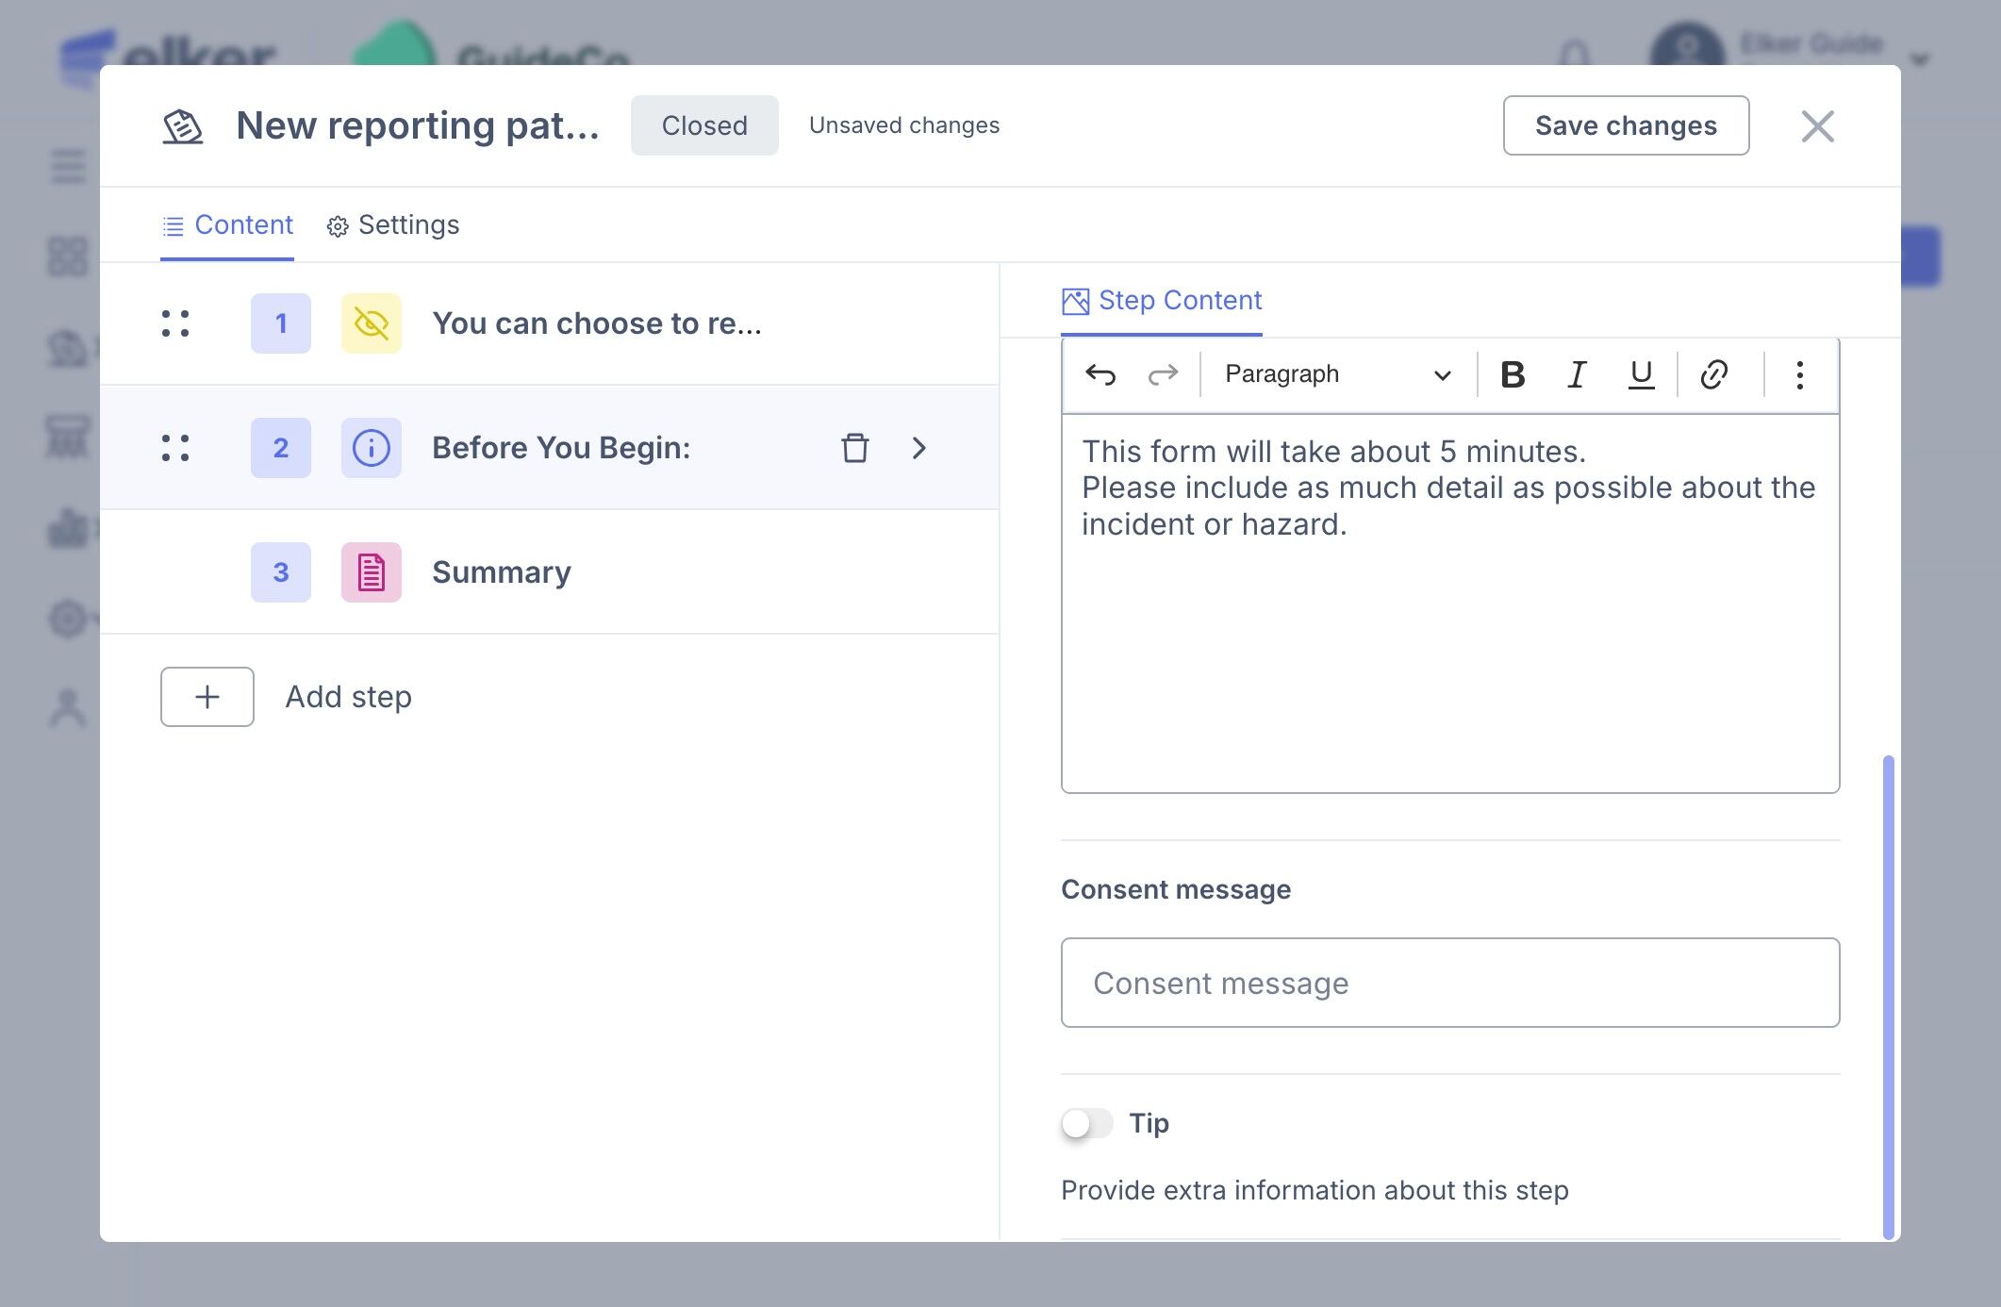This screenshot has height=1307, width=2001.
Task: Click the hidden-eye icon on step 1
Action: point(372,323)
